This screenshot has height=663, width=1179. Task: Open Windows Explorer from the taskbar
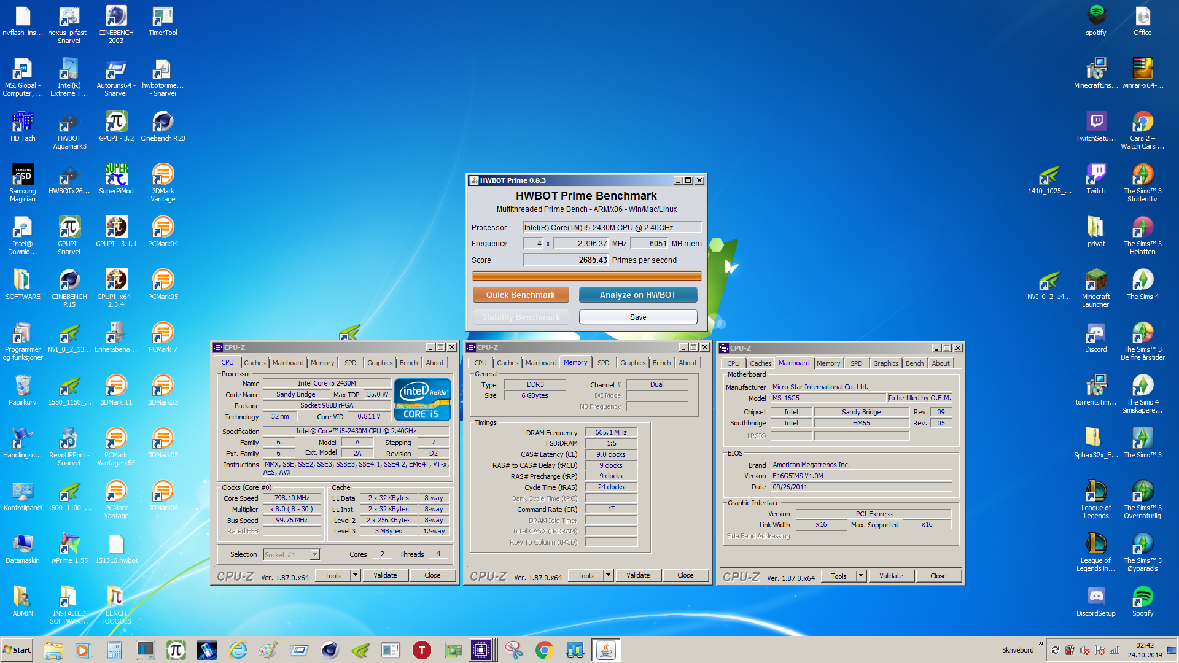point(53,650)
